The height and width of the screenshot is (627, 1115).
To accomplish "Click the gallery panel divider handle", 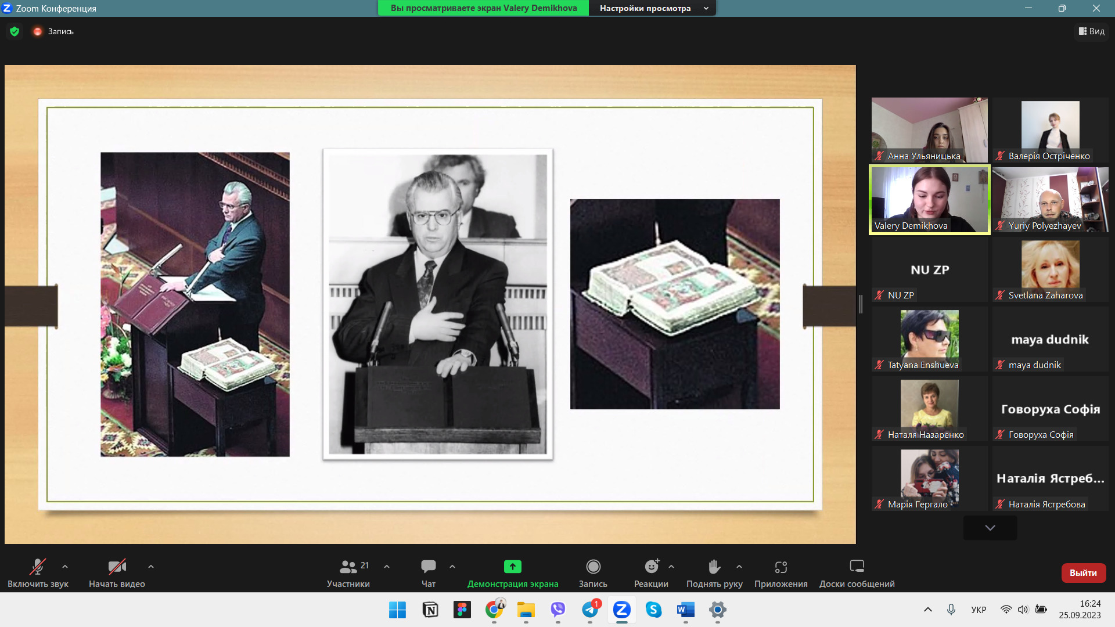I will click(861, 304).
